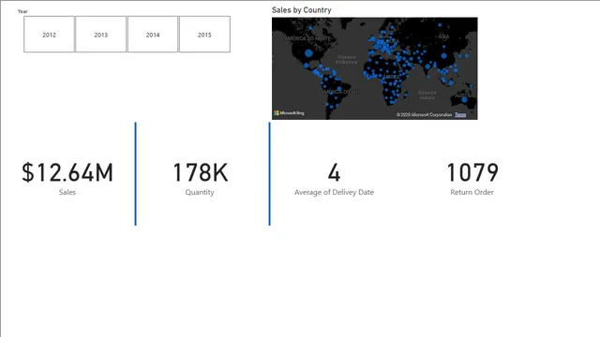The width and height of the screenshot is (600, 337).
Task: Click the Average of Delivey Date value 4
Action: [334, 172]
